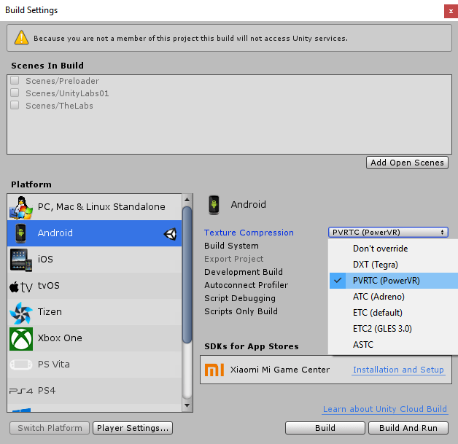Open the Installation and Setup link
This screenshot has height=444, width=458.
tap(398, 370)
